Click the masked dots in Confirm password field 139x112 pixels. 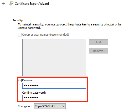point(31,98)
